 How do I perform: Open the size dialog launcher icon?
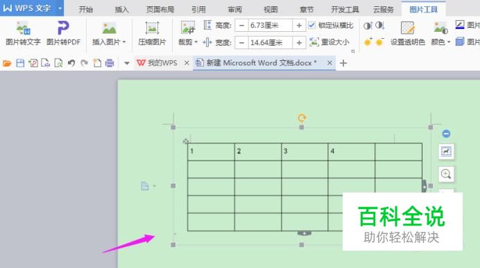tap(353, 51)
